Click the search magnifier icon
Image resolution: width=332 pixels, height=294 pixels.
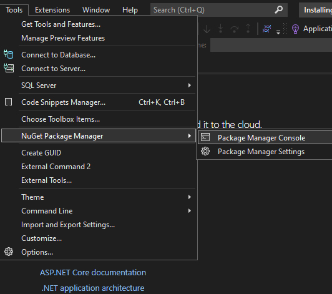tap(278, 10)
